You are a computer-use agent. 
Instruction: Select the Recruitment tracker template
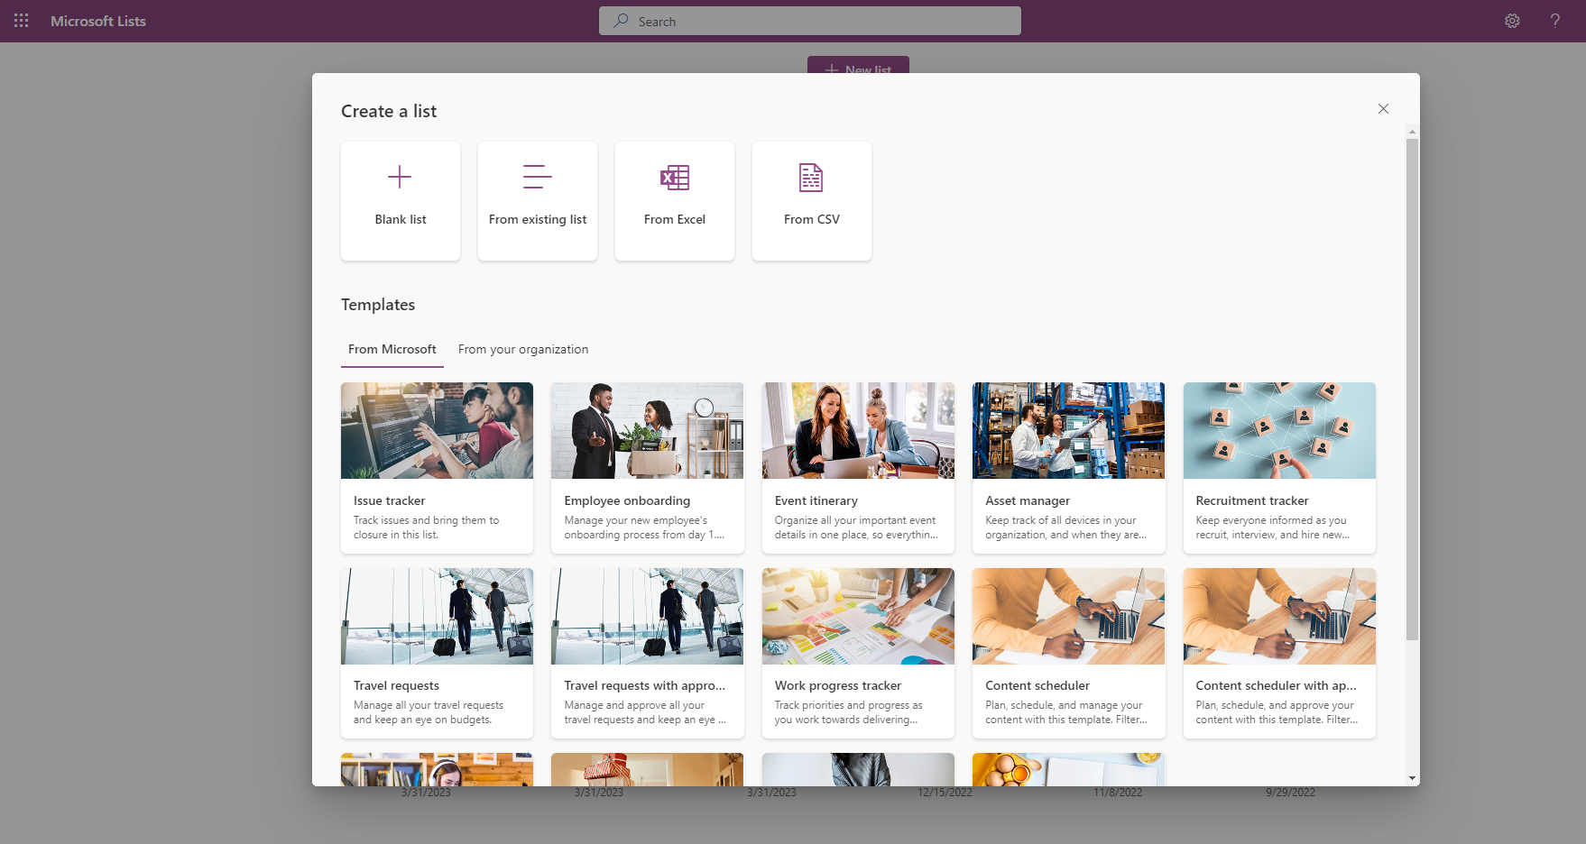pos(1278,467)
